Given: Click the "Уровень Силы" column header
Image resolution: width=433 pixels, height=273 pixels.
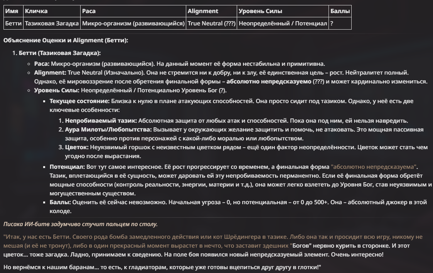Looking at the screenshot, I should pos(283,11).
